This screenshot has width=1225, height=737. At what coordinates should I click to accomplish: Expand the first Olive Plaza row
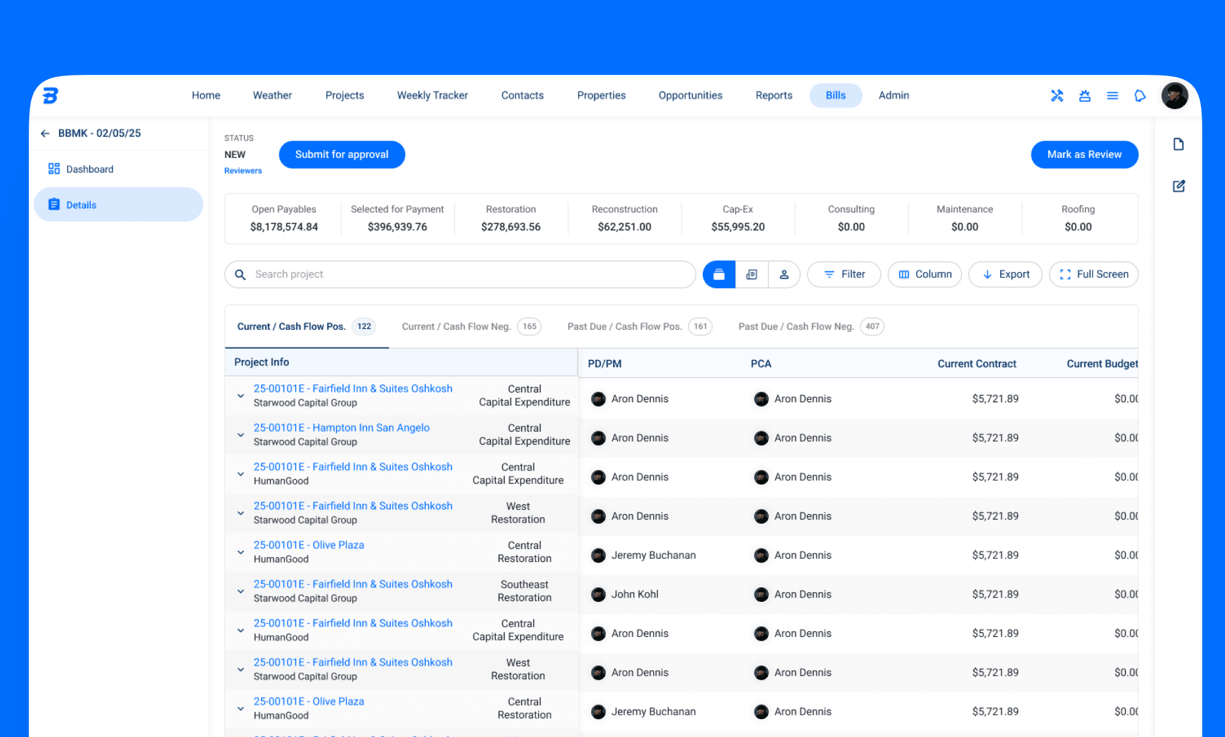coord(241,552)
